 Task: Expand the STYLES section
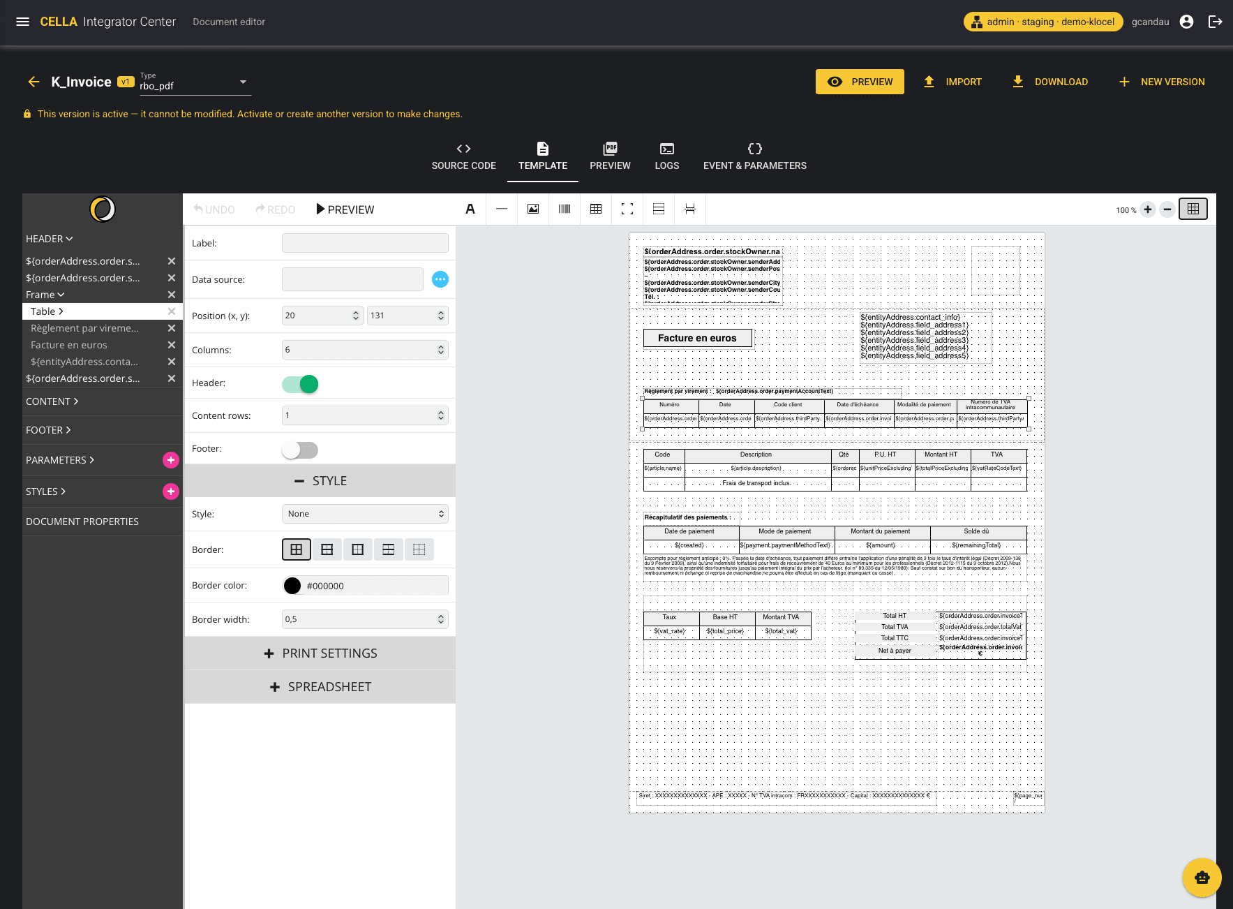coord(46,492)
